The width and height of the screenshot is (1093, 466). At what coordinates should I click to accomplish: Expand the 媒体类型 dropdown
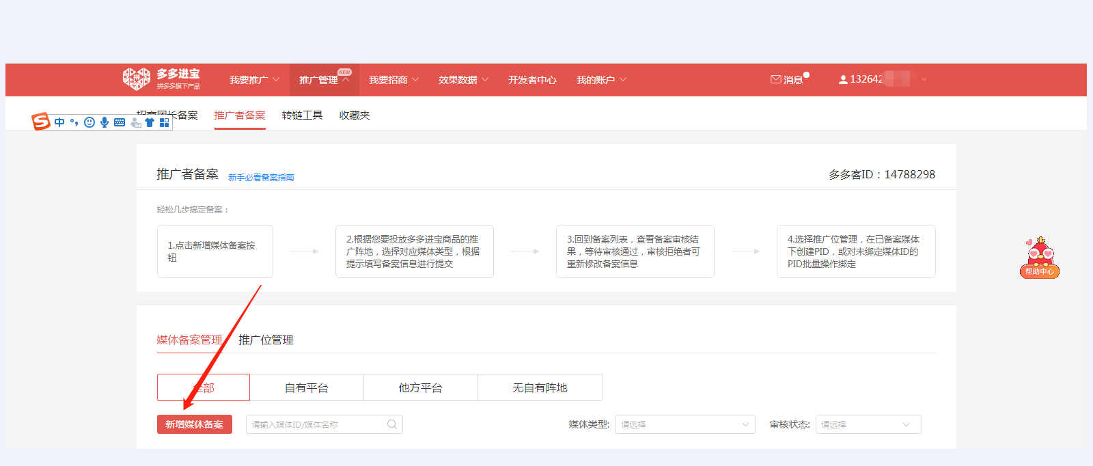point(684,424)
